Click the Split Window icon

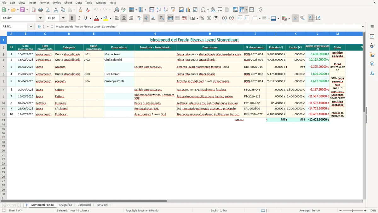click(251, 10)
